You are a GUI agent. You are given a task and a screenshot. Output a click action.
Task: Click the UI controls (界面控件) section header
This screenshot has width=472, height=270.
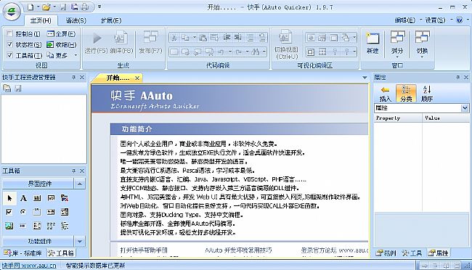(x=38, y=184)
